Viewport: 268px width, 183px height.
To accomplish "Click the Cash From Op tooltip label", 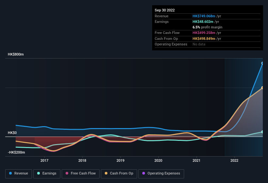I will coord(166,39).
